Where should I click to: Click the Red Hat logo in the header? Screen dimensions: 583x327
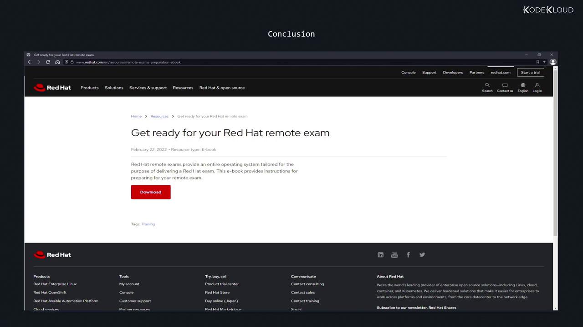pos(52,88)
